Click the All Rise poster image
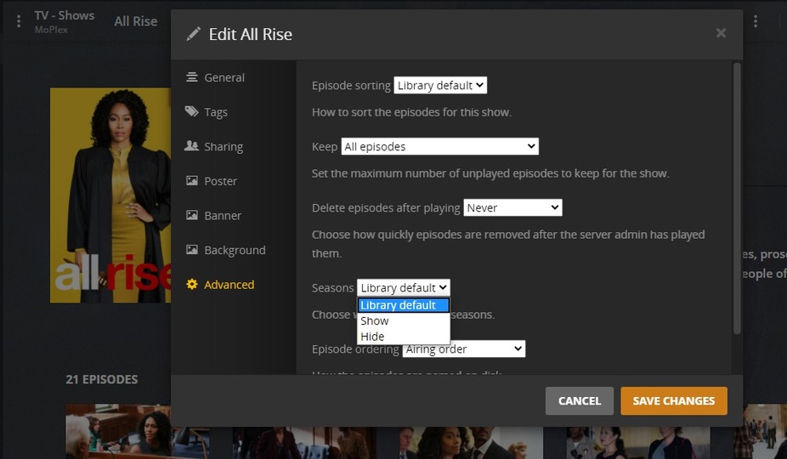Image resolution: width=787 pixels, height=459 pixels. pyautogui.click(x=110, y=195)
